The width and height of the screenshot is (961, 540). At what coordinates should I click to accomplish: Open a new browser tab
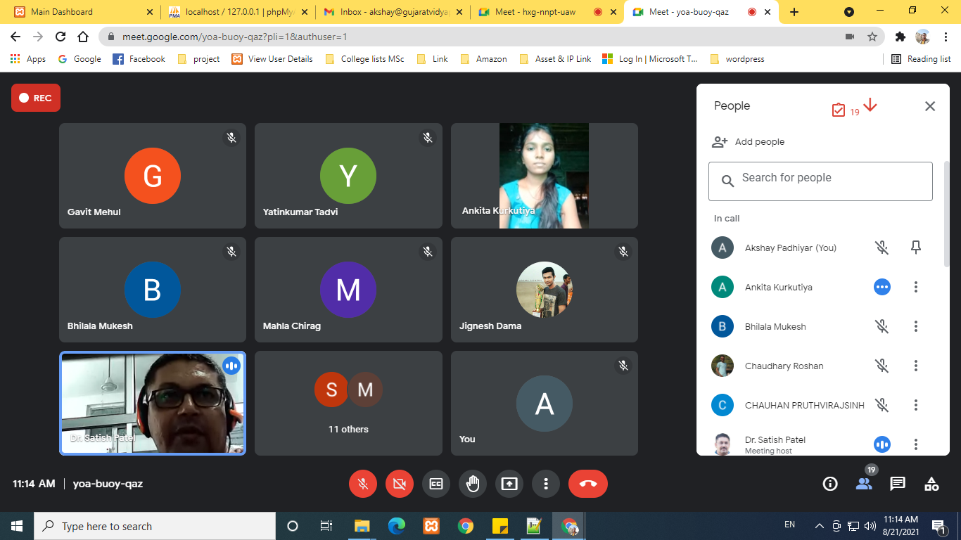pyautogui.click(x=794, y=12)
